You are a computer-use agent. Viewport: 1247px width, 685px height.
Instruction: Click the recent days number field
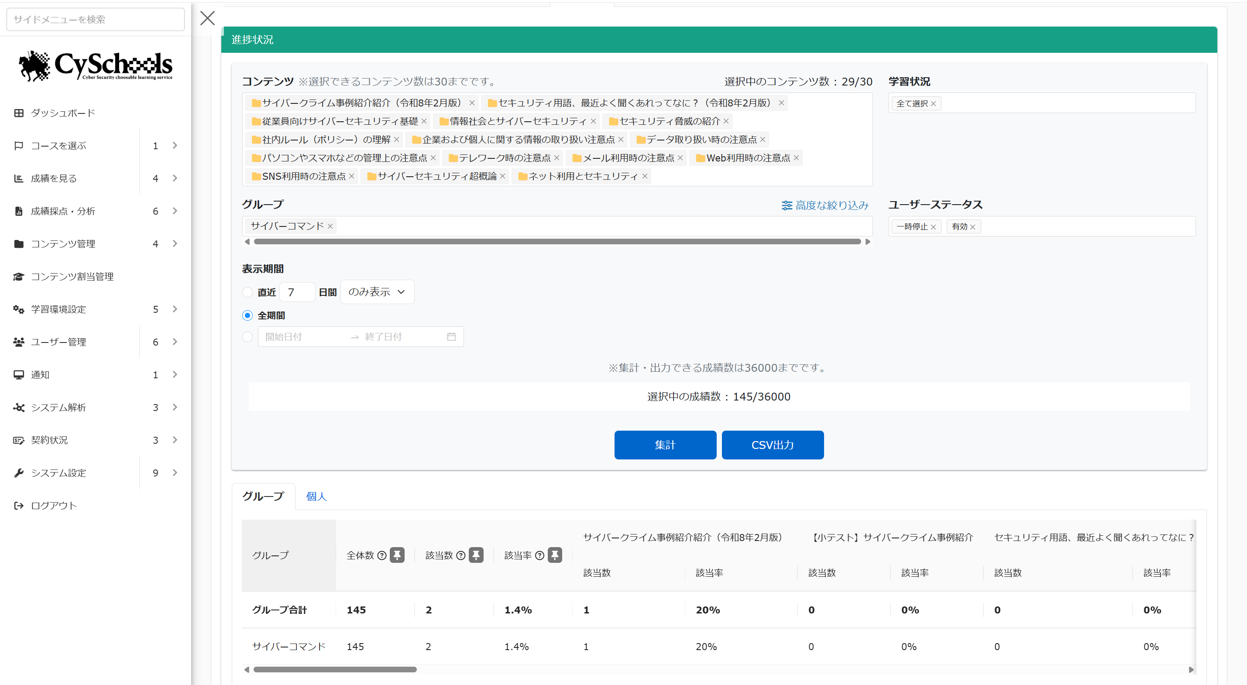(x=297, y=292)
